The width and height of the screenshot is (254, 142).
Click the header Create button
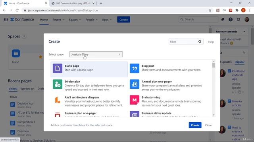coord(123,19)
